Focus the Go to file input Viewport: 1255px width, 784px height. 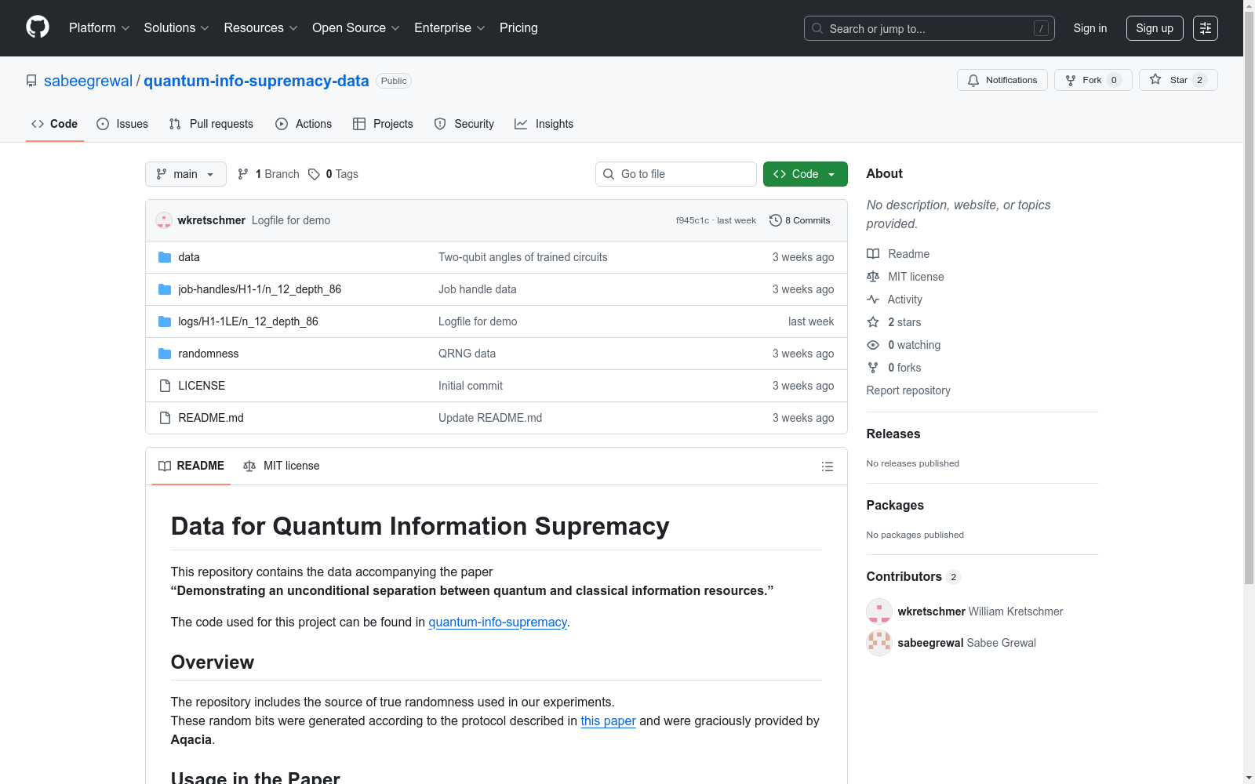pyautogui.click(x=676, y=174)
